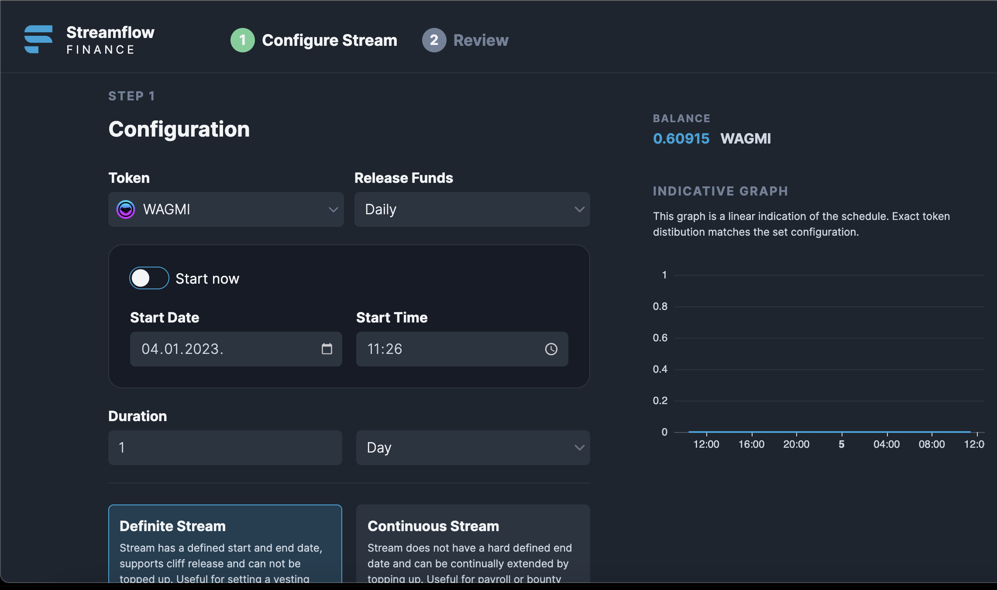Click the STEP 1 label
The width and height of the screenshot is (997, 590).
(131, 96)
